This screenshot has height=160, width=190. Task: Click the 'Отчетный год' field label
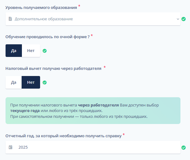[x=63, y=135]
